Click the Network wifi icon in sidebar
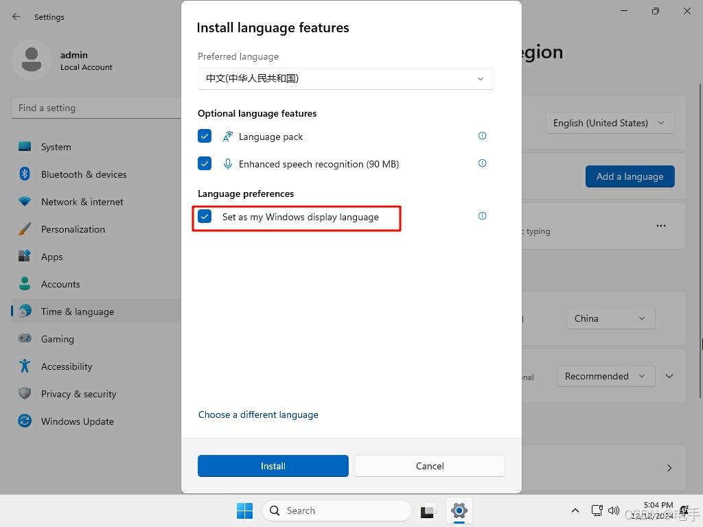703x527 pixels. click(x=25, y=201)
